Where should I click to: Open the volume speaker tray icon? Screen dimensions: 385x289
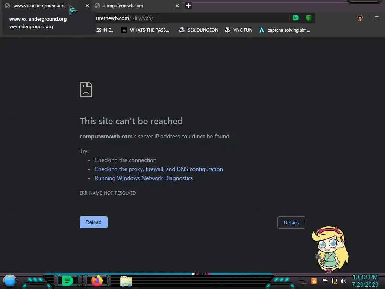pyautogui.click(x=343, y=281)
